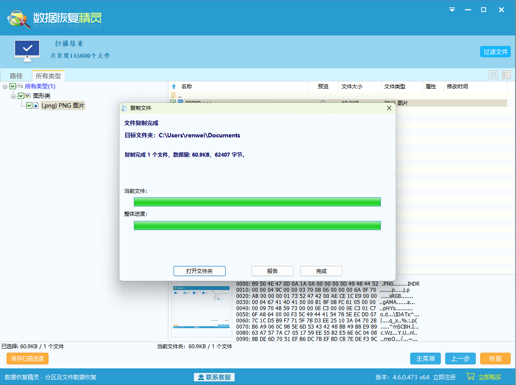This screenshot has height=385, width=516.
Task: Toggle the 所有类型(1) checkbox
Action: pyautogui.click(x=13, y=87)
